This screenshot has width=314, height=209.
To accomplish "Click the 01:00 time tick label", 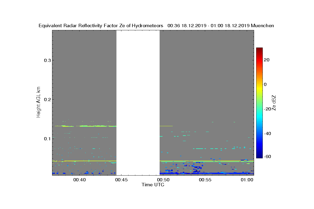I will pos(247,180).
